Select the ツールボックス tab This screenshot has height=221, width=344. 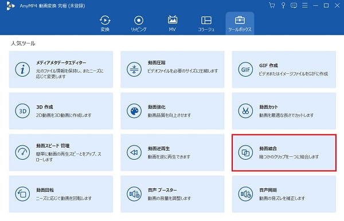click(x=240, y=23)
